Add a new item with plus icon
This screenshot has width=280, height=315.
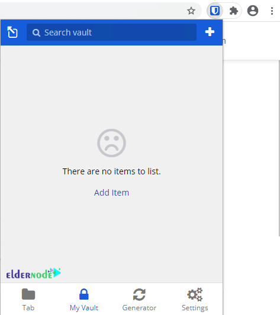coord(210,32)
